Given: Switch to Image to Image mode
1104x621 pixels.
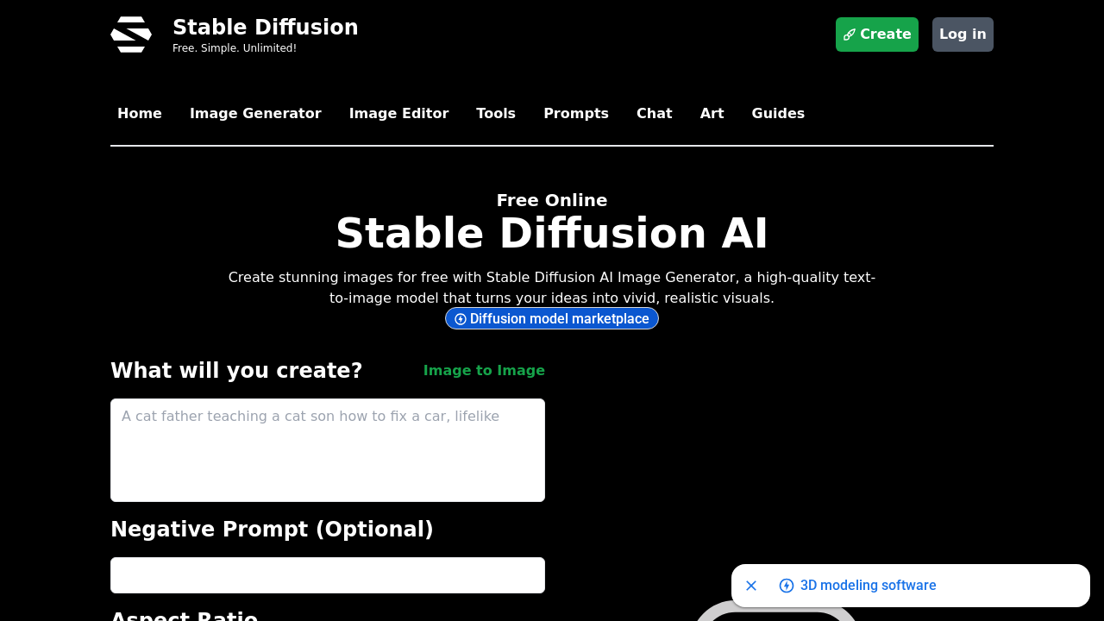Looking at the screenshot, I should pos(484,370).
